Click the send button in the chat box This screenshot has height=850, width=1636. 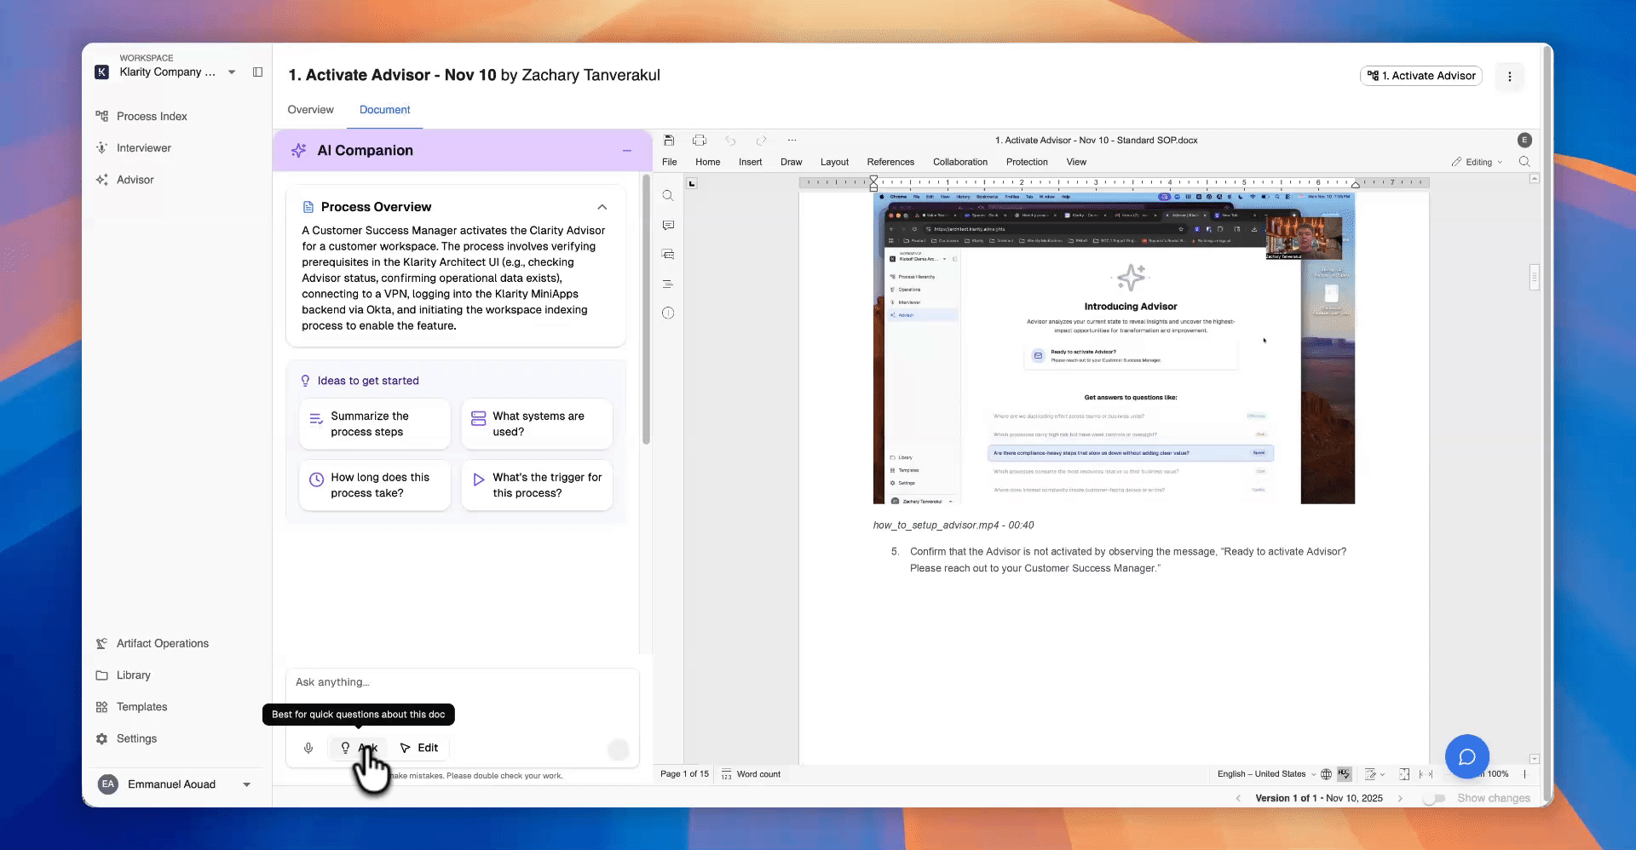click(619, 749)
